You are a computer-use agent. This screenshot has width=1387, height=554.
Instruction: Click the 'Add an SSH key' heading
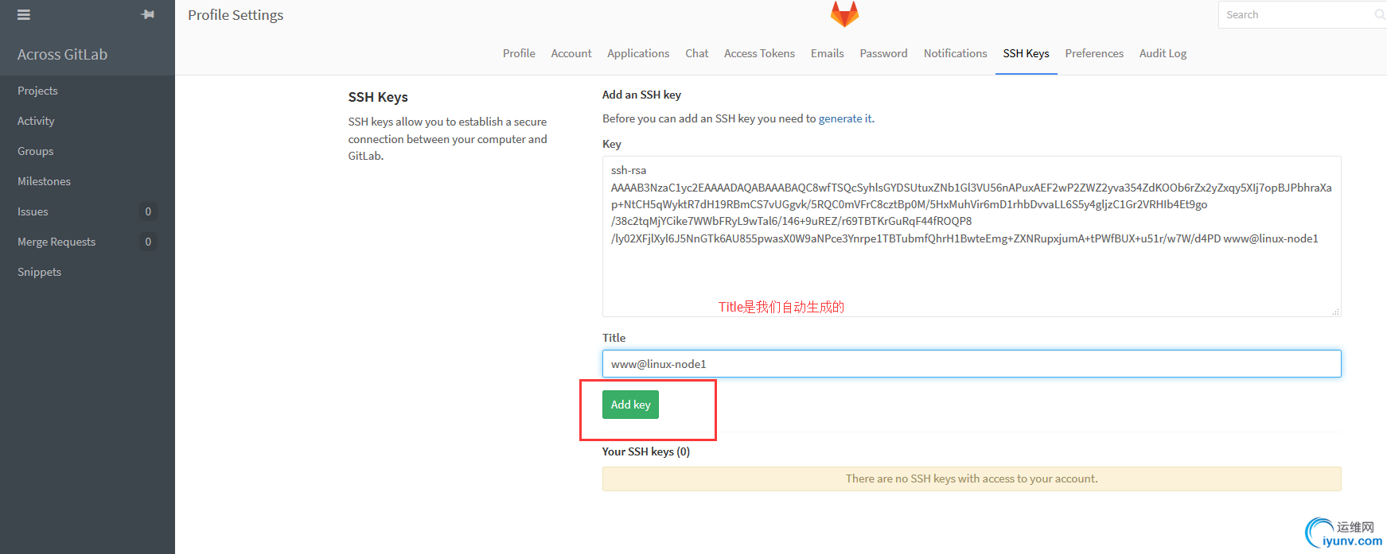641,95
